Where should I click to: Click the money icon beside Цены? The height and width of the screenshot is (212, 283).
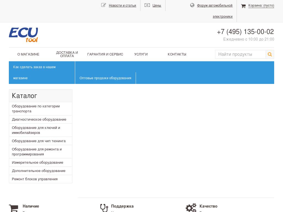pyautogui.click(x=147, y=5)
